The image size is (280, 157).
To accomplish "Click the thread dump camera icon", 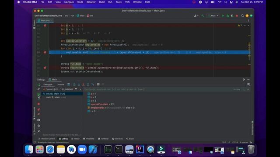I will pos(39,120).
